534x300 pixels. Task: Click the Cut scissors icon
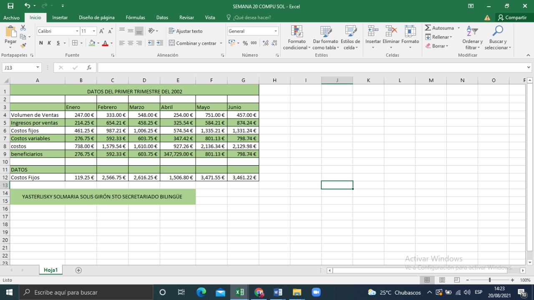(x=23, y=28)
